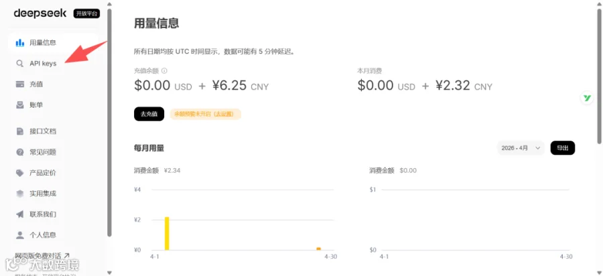The width and height of the screenshot is (603, 276).
Task: Click the 用量信息 bar chart icon
Action: pyautogui.click(x=19, y=43)
